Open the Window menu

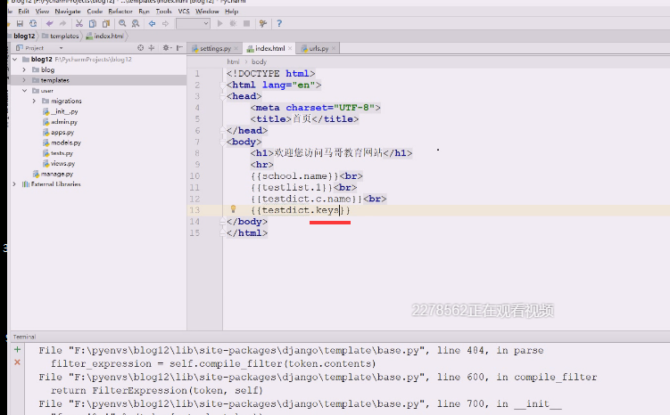pyautogui.click(x=207, y=11)
